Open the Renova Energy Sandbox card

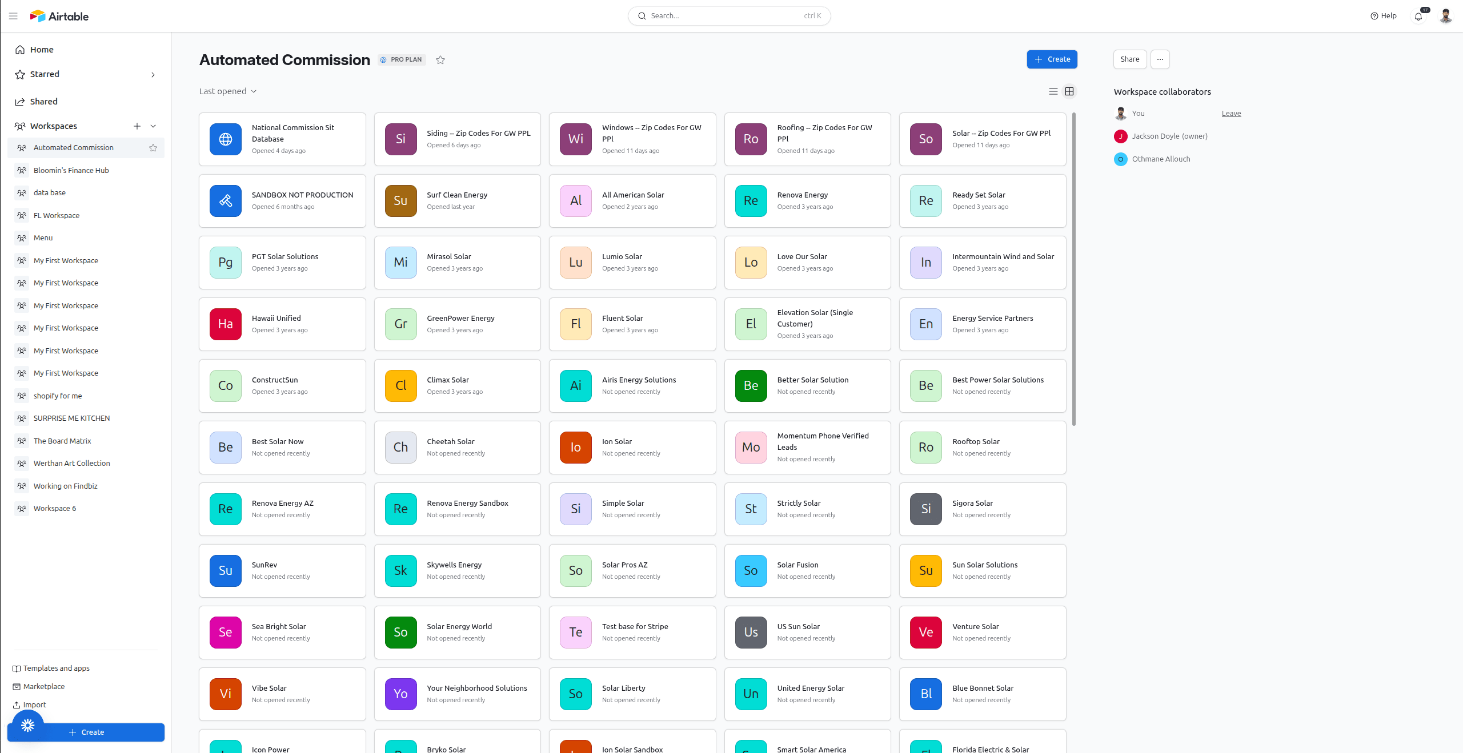click(458, 509)
